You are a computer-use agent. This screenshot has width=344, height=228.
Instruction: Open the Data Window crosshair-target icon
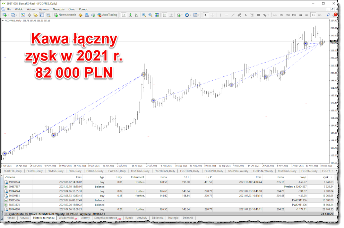click(x=29, y=15)
